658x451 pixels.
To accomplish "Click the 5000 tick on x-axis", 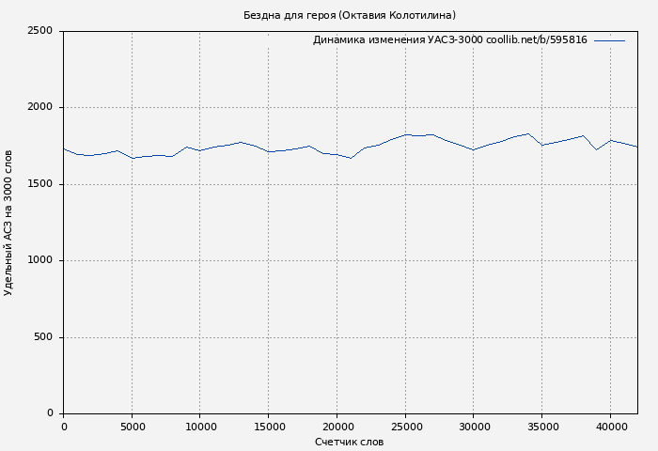I will [x=132, y=427].
